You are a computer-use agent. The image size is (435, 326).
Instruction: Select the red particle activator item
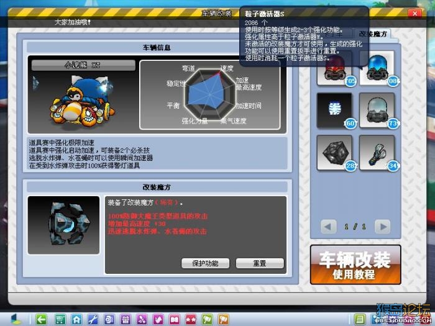point(334,68)
